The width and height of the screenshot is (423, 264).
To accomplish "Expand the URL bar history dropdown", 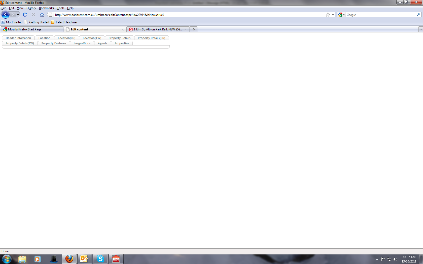I will pyautogui.click(x=333, y=15).
